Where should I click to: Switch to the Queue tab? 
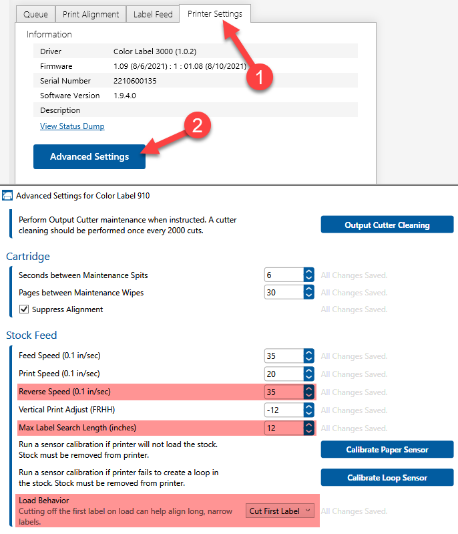(x=35, y=14)
